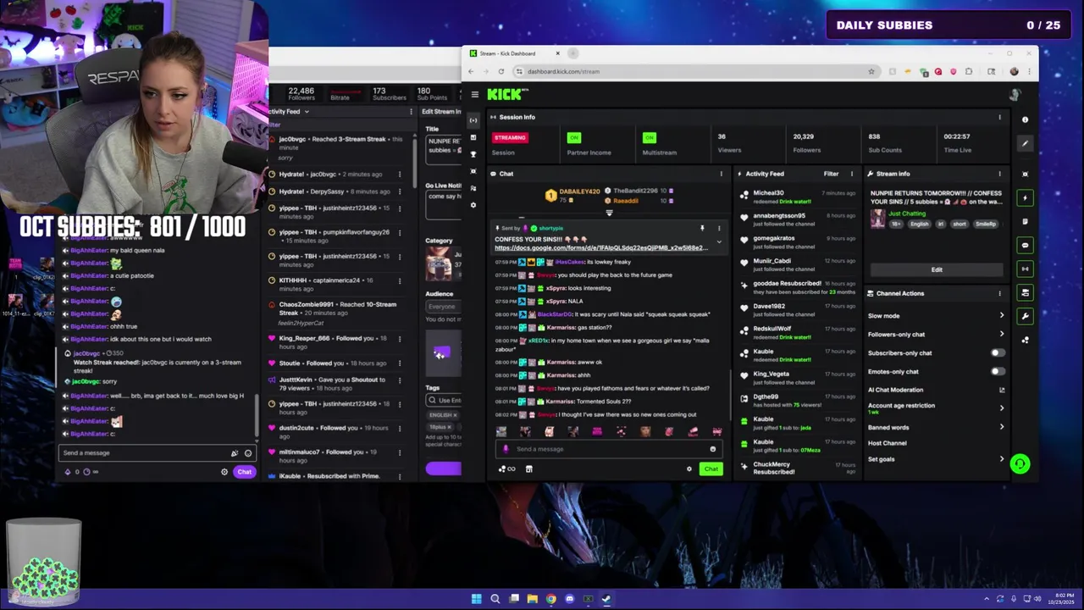This screenshot has height=610, width=1084.
Task: Open the docs.google.com forms link
Action: pyautogui.click(x=600, y=247)
